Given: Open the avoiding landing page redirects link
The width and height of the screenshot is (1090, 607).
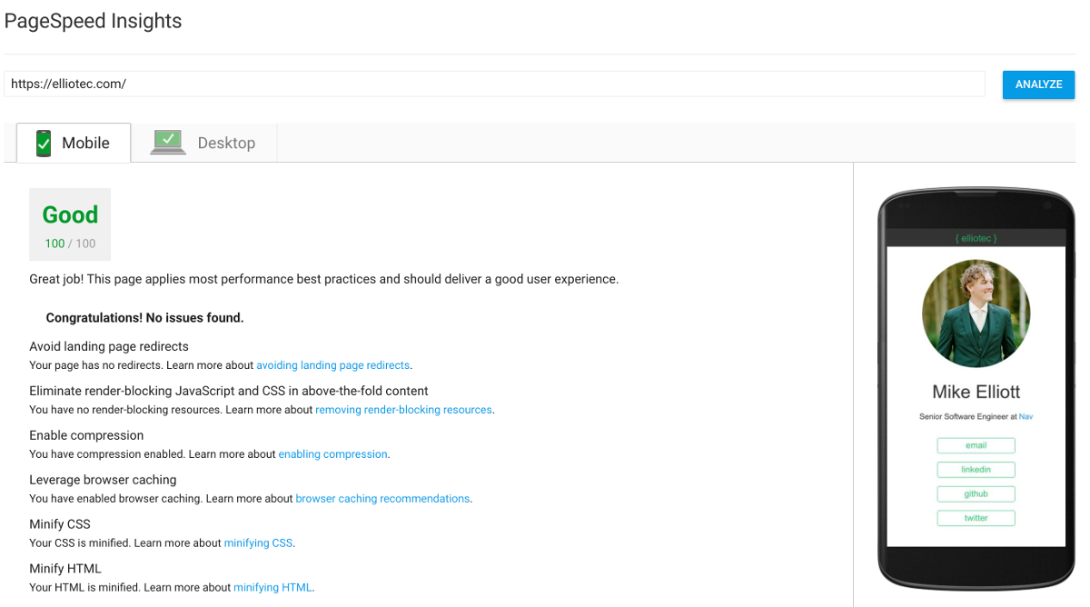Looking at the screenshot, I should point(332,365).
